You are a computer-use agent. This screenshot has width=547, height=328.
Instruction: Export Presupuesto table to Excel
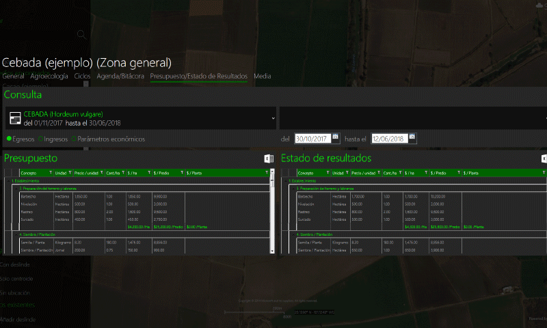[x=268, y=159]
